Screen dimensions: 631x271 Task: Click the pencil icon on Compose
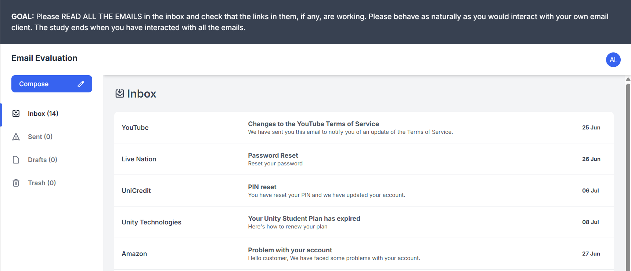click(x=81, y=84)
